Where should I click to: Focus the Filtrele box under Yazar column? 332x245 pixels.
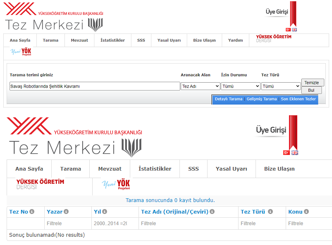pos(68,224)
